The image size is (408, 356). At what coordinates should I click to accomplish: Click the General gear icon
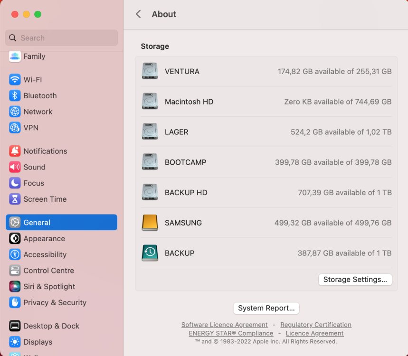(15, 222)
